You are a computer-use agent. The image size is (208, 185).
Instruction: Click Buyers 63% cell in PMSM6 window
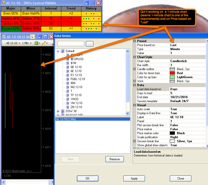(11, 29)
